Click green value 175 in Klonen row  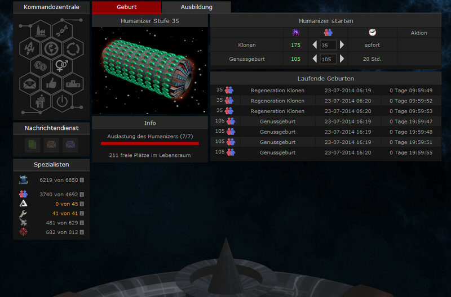[x=295, y=45]
